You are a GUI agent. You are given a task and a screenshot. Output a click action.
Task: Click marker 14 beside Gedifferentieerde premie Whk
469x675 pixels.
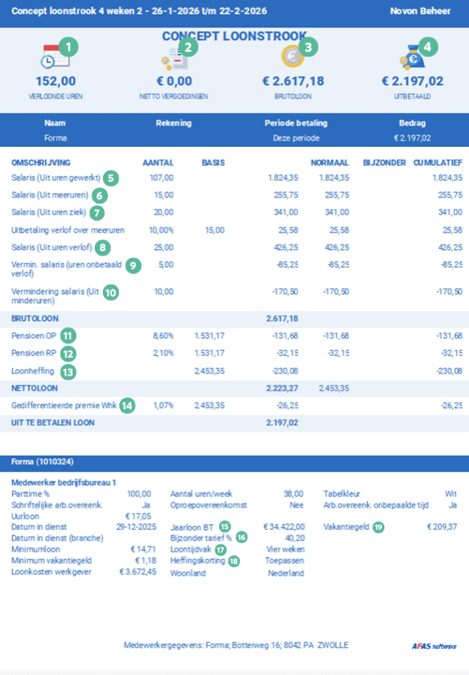127,405
